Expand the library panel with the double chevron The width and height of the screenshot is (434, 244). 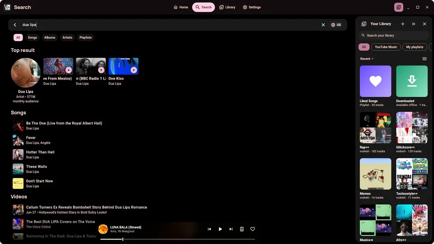[414, 24]
